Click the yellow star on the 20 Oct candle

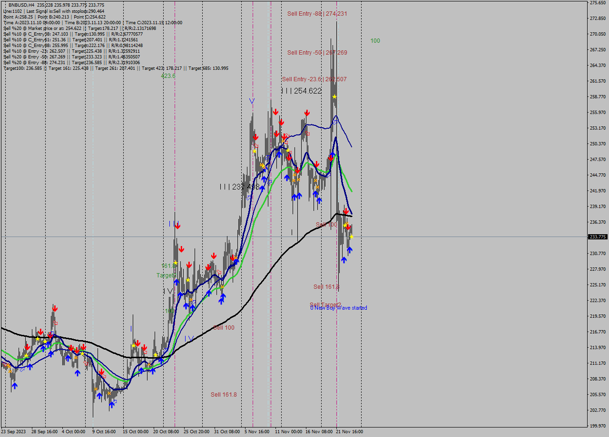tap(176, 263)
